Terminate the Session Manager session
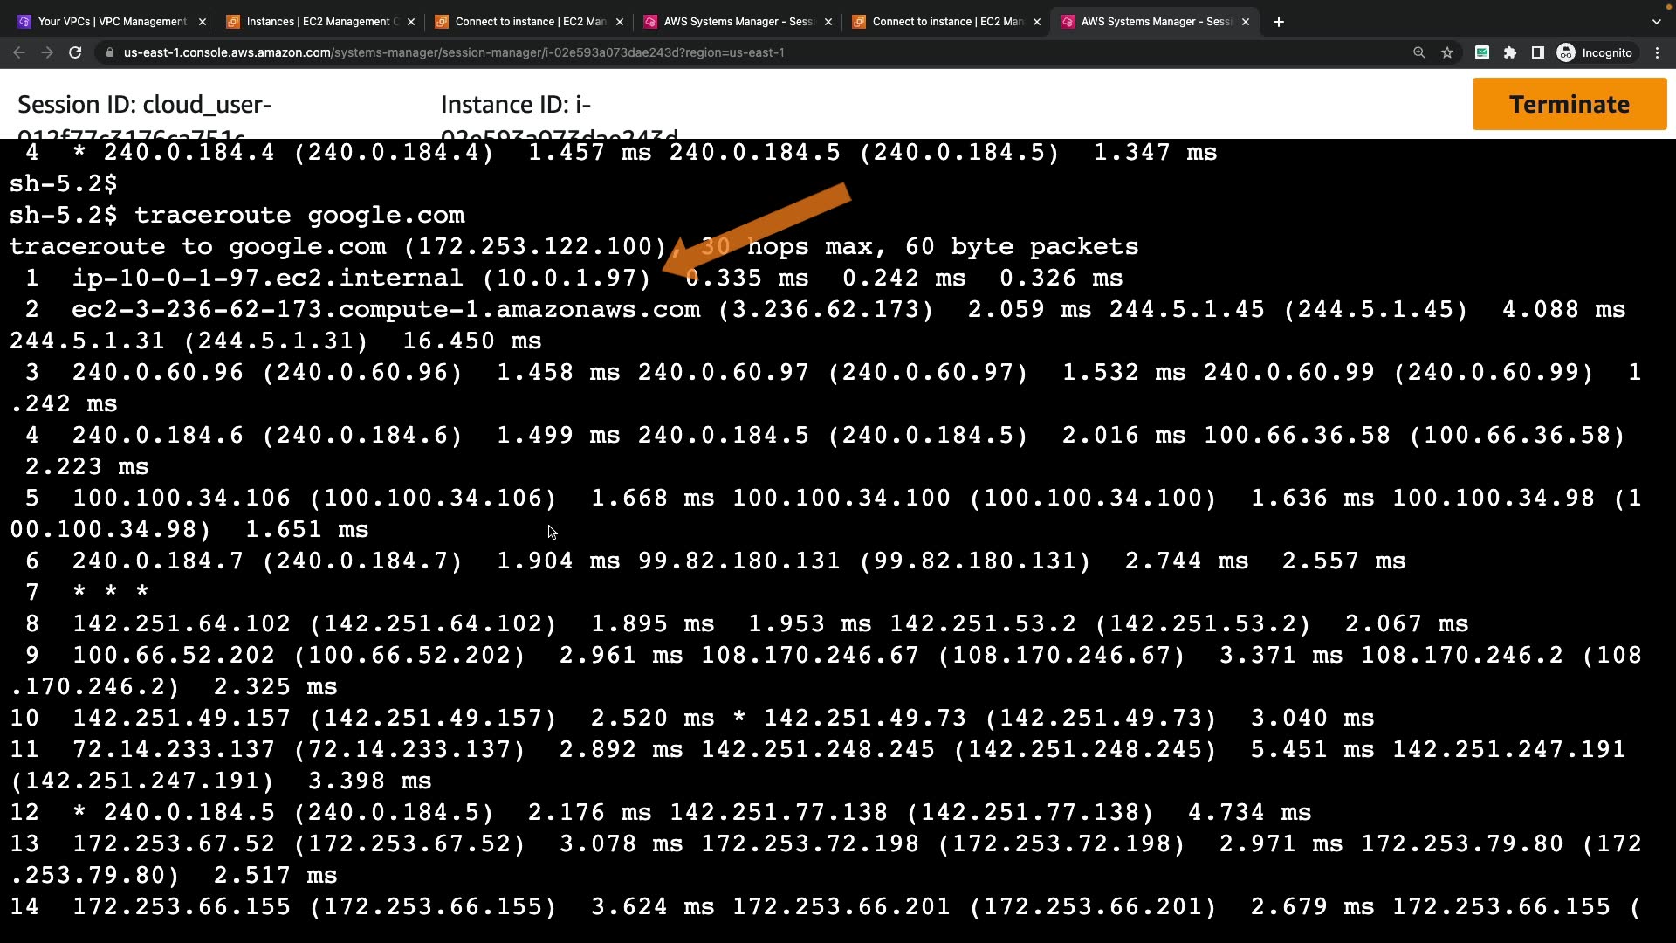This screenshot has height=943, width=1676. coord(1569,104)
